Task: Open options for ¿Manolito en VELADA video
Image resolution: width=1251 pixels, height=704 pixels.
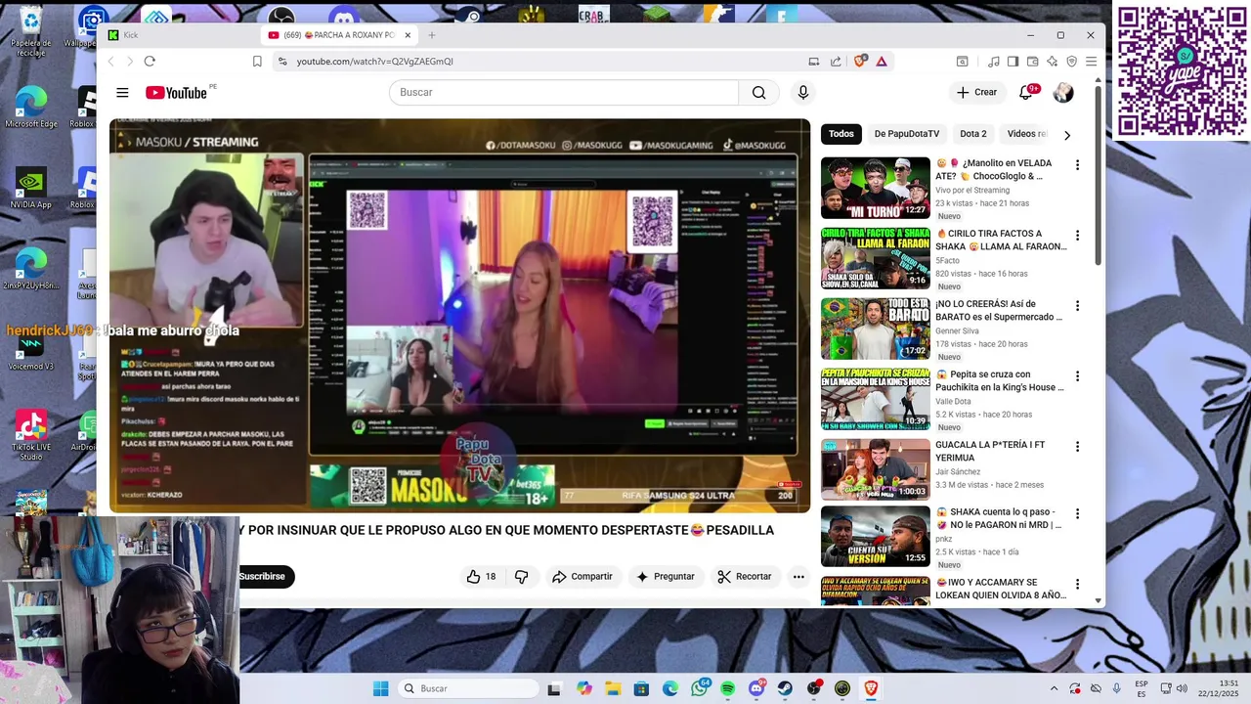Action: (1078, 165)
